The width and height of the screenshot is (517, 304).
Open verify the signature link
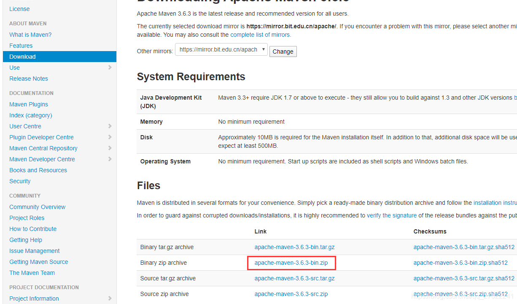coord(392,215)
